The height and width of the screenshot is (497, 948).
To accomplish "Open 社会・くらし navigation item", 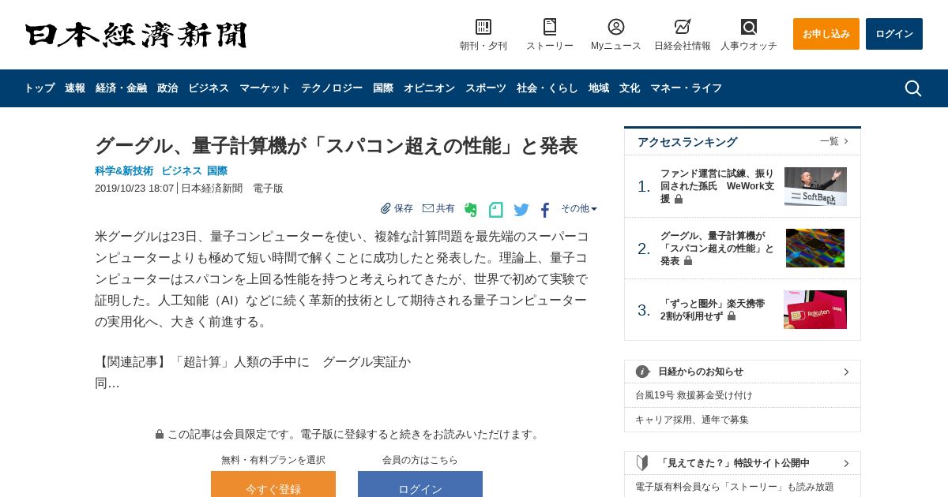I will tap(547, 88).
